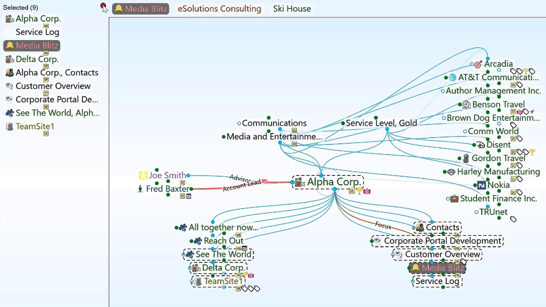The width and height of the screenshot is (546, 307).
Task: Open the Service Level, Gold thought
Action: (x=381, y=123)
